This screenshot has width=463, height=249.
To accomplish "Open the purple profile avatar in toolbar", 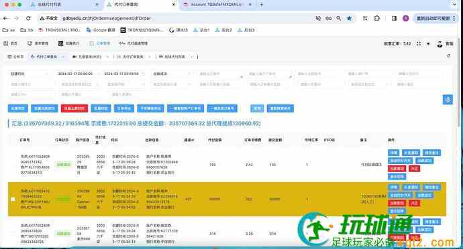I will tap(406, 18).
